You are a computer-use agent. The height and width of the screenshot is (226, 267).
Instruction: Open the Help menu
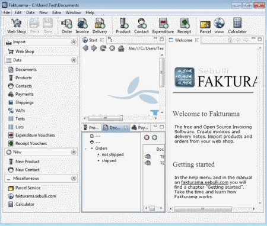[x=90, y=12]
